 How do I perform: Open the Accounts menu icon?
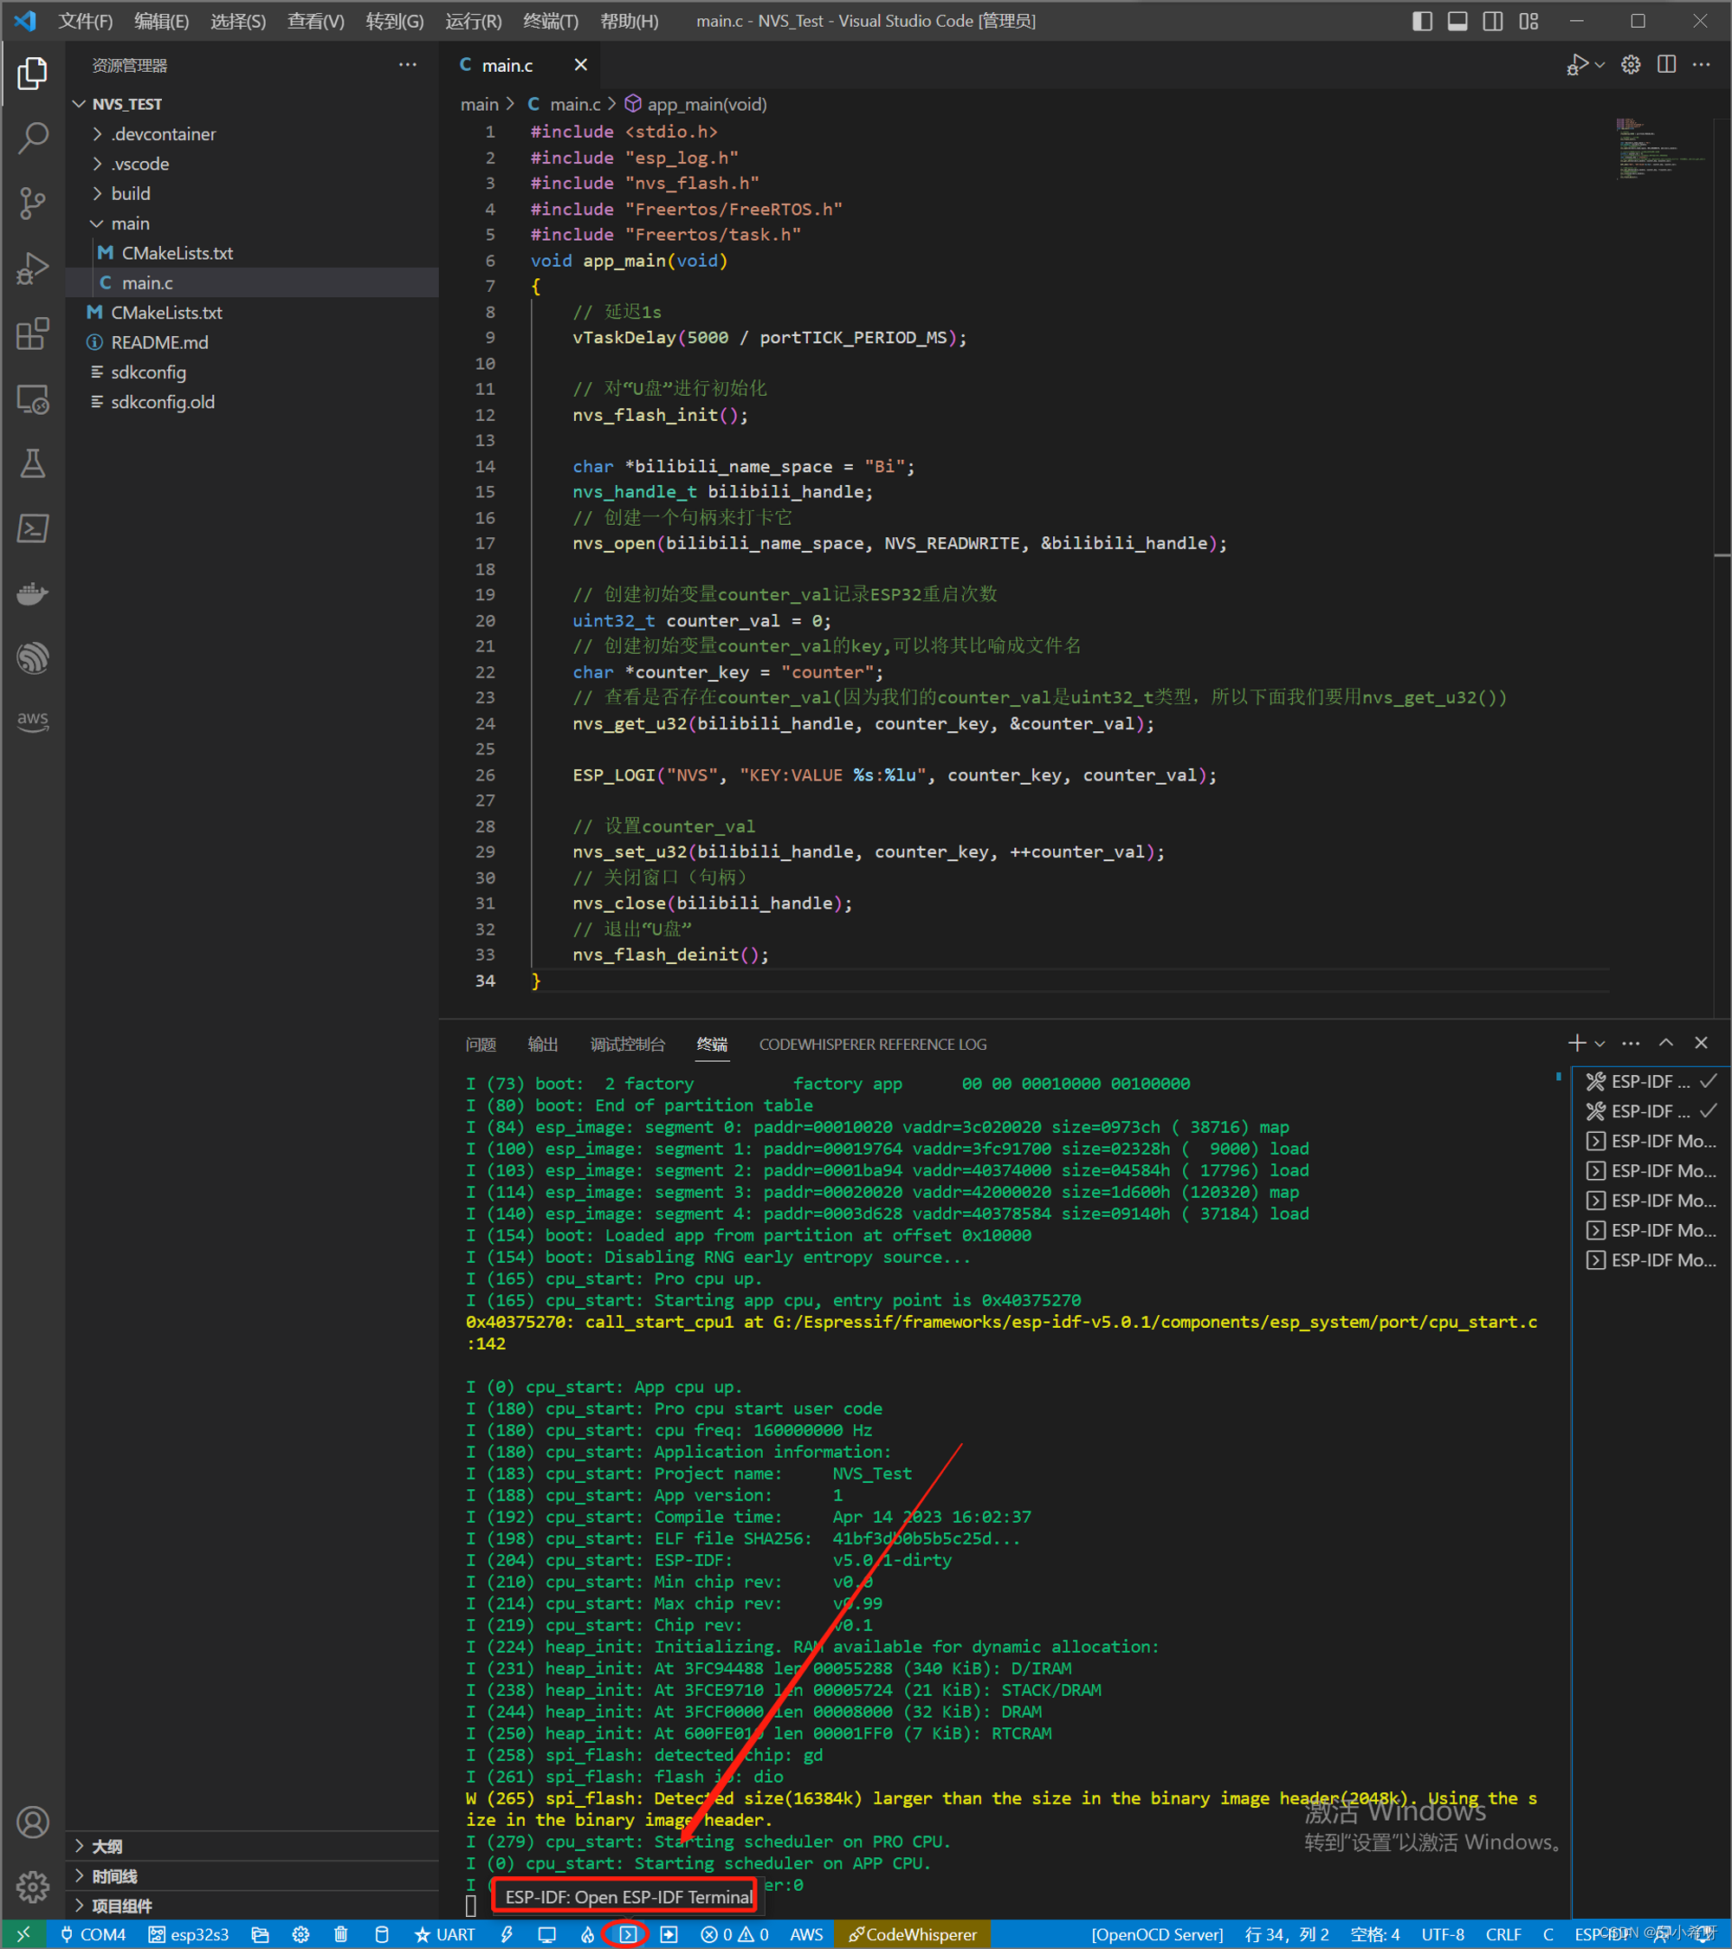(x=32, y=1823)
